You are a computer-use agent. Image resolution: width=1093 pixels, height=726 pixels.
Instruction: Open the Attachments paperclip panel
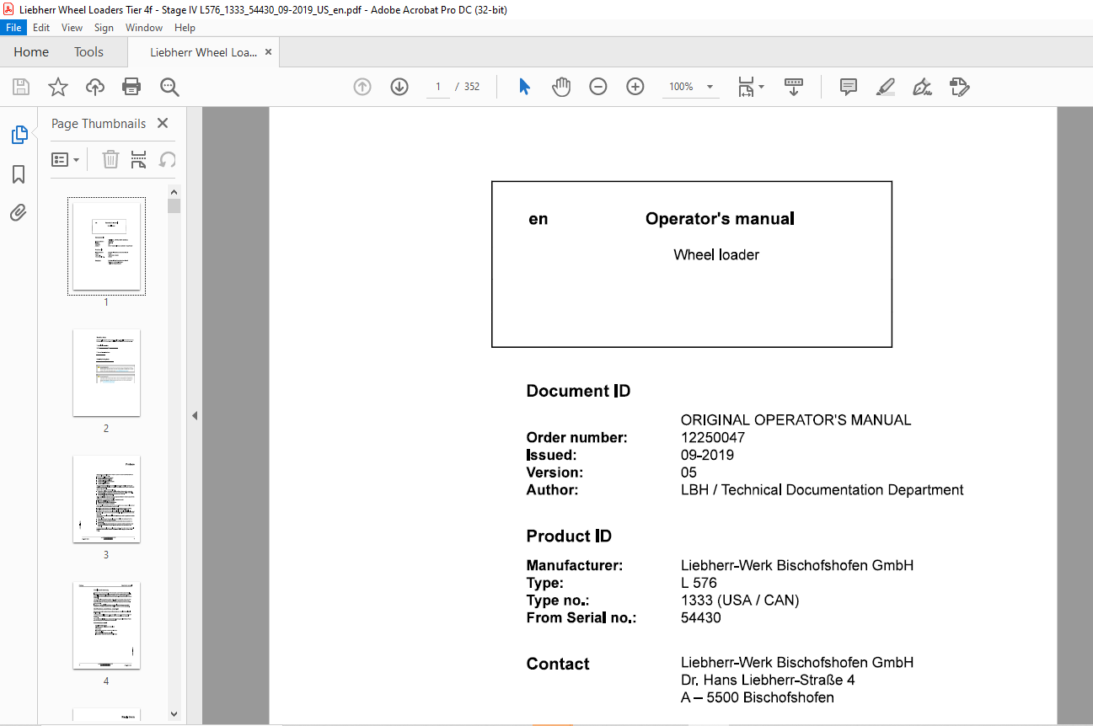pos(19,212)
